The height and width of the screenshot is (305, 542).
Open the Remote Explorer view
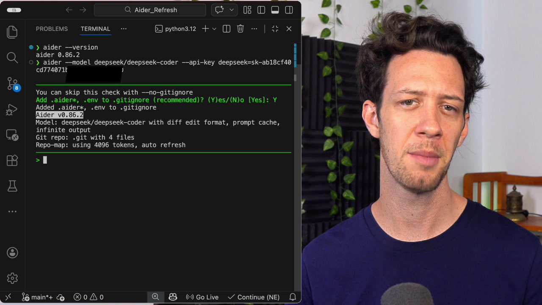pos(12,135)
